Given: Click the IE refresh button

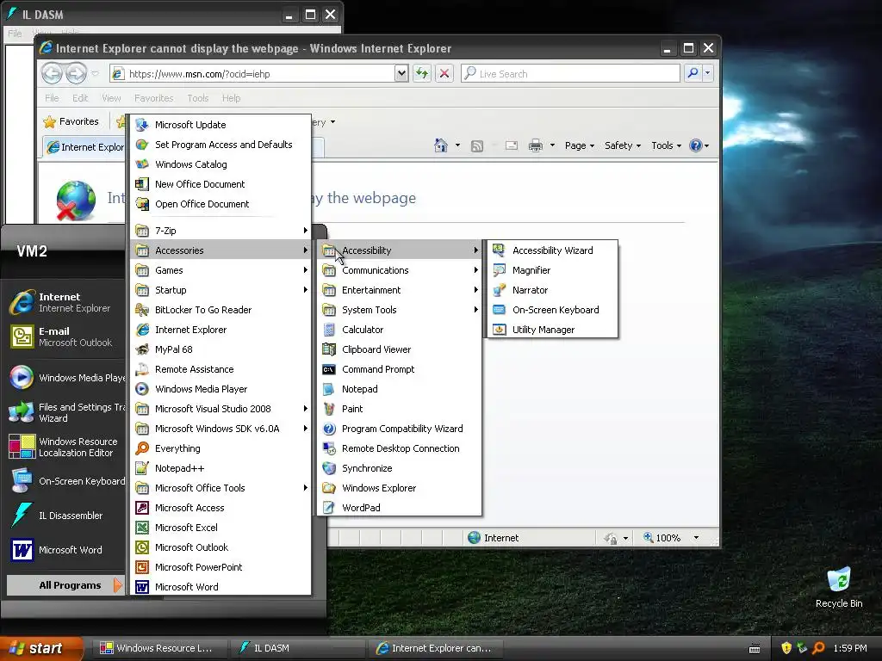Looking at the screenshot, I should click(422, 73).
